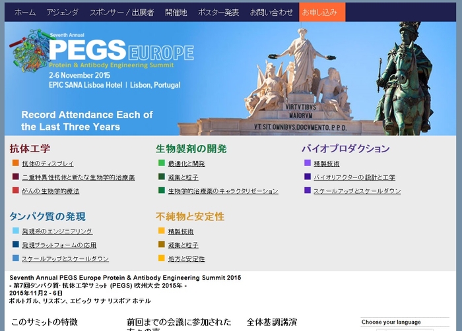Click the 生物製剤の開発 section heading
462x331 pixels.
[191, 149]
